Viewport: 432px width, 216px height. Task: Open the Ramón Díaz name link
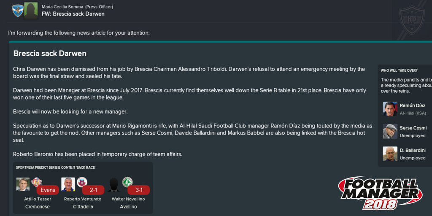click(412, 105)
